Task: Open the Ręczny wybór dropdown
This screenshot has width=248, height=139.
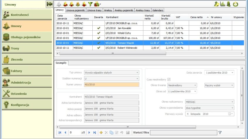Action: coord(232,86)
